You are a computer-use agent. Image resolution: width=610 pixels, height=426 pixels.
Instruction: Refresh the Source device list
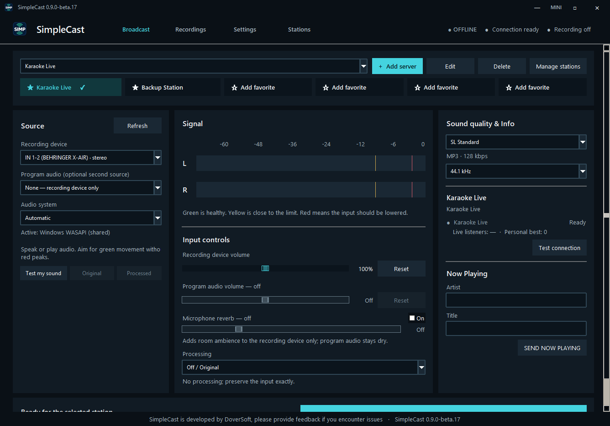coord(137,126)
